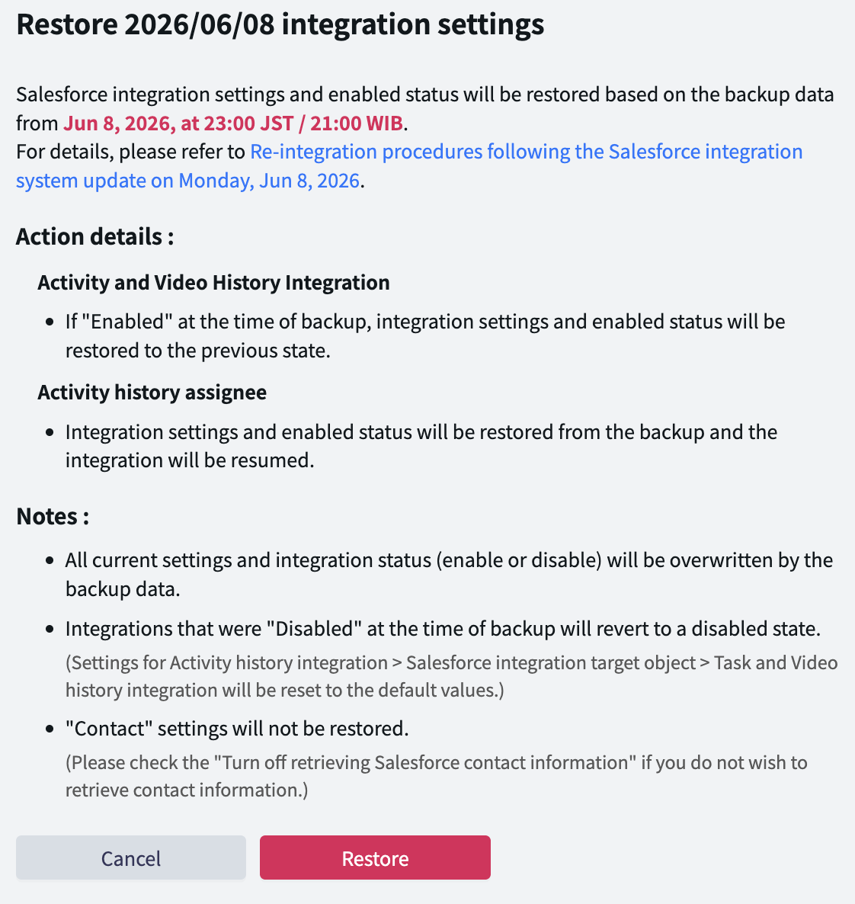Click the text 'For details, please refer to'
The image size is (855, 904).
[131, 152]
